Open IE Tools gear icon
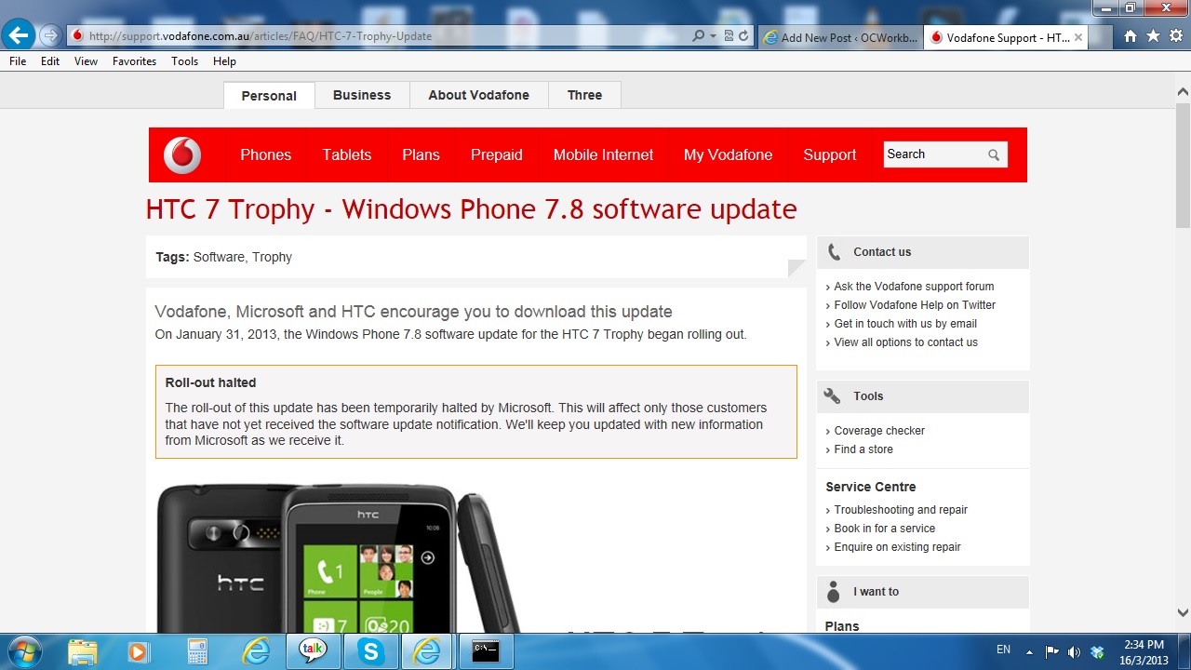This screenshot has height=670, width=1191. coord(1176,36)
